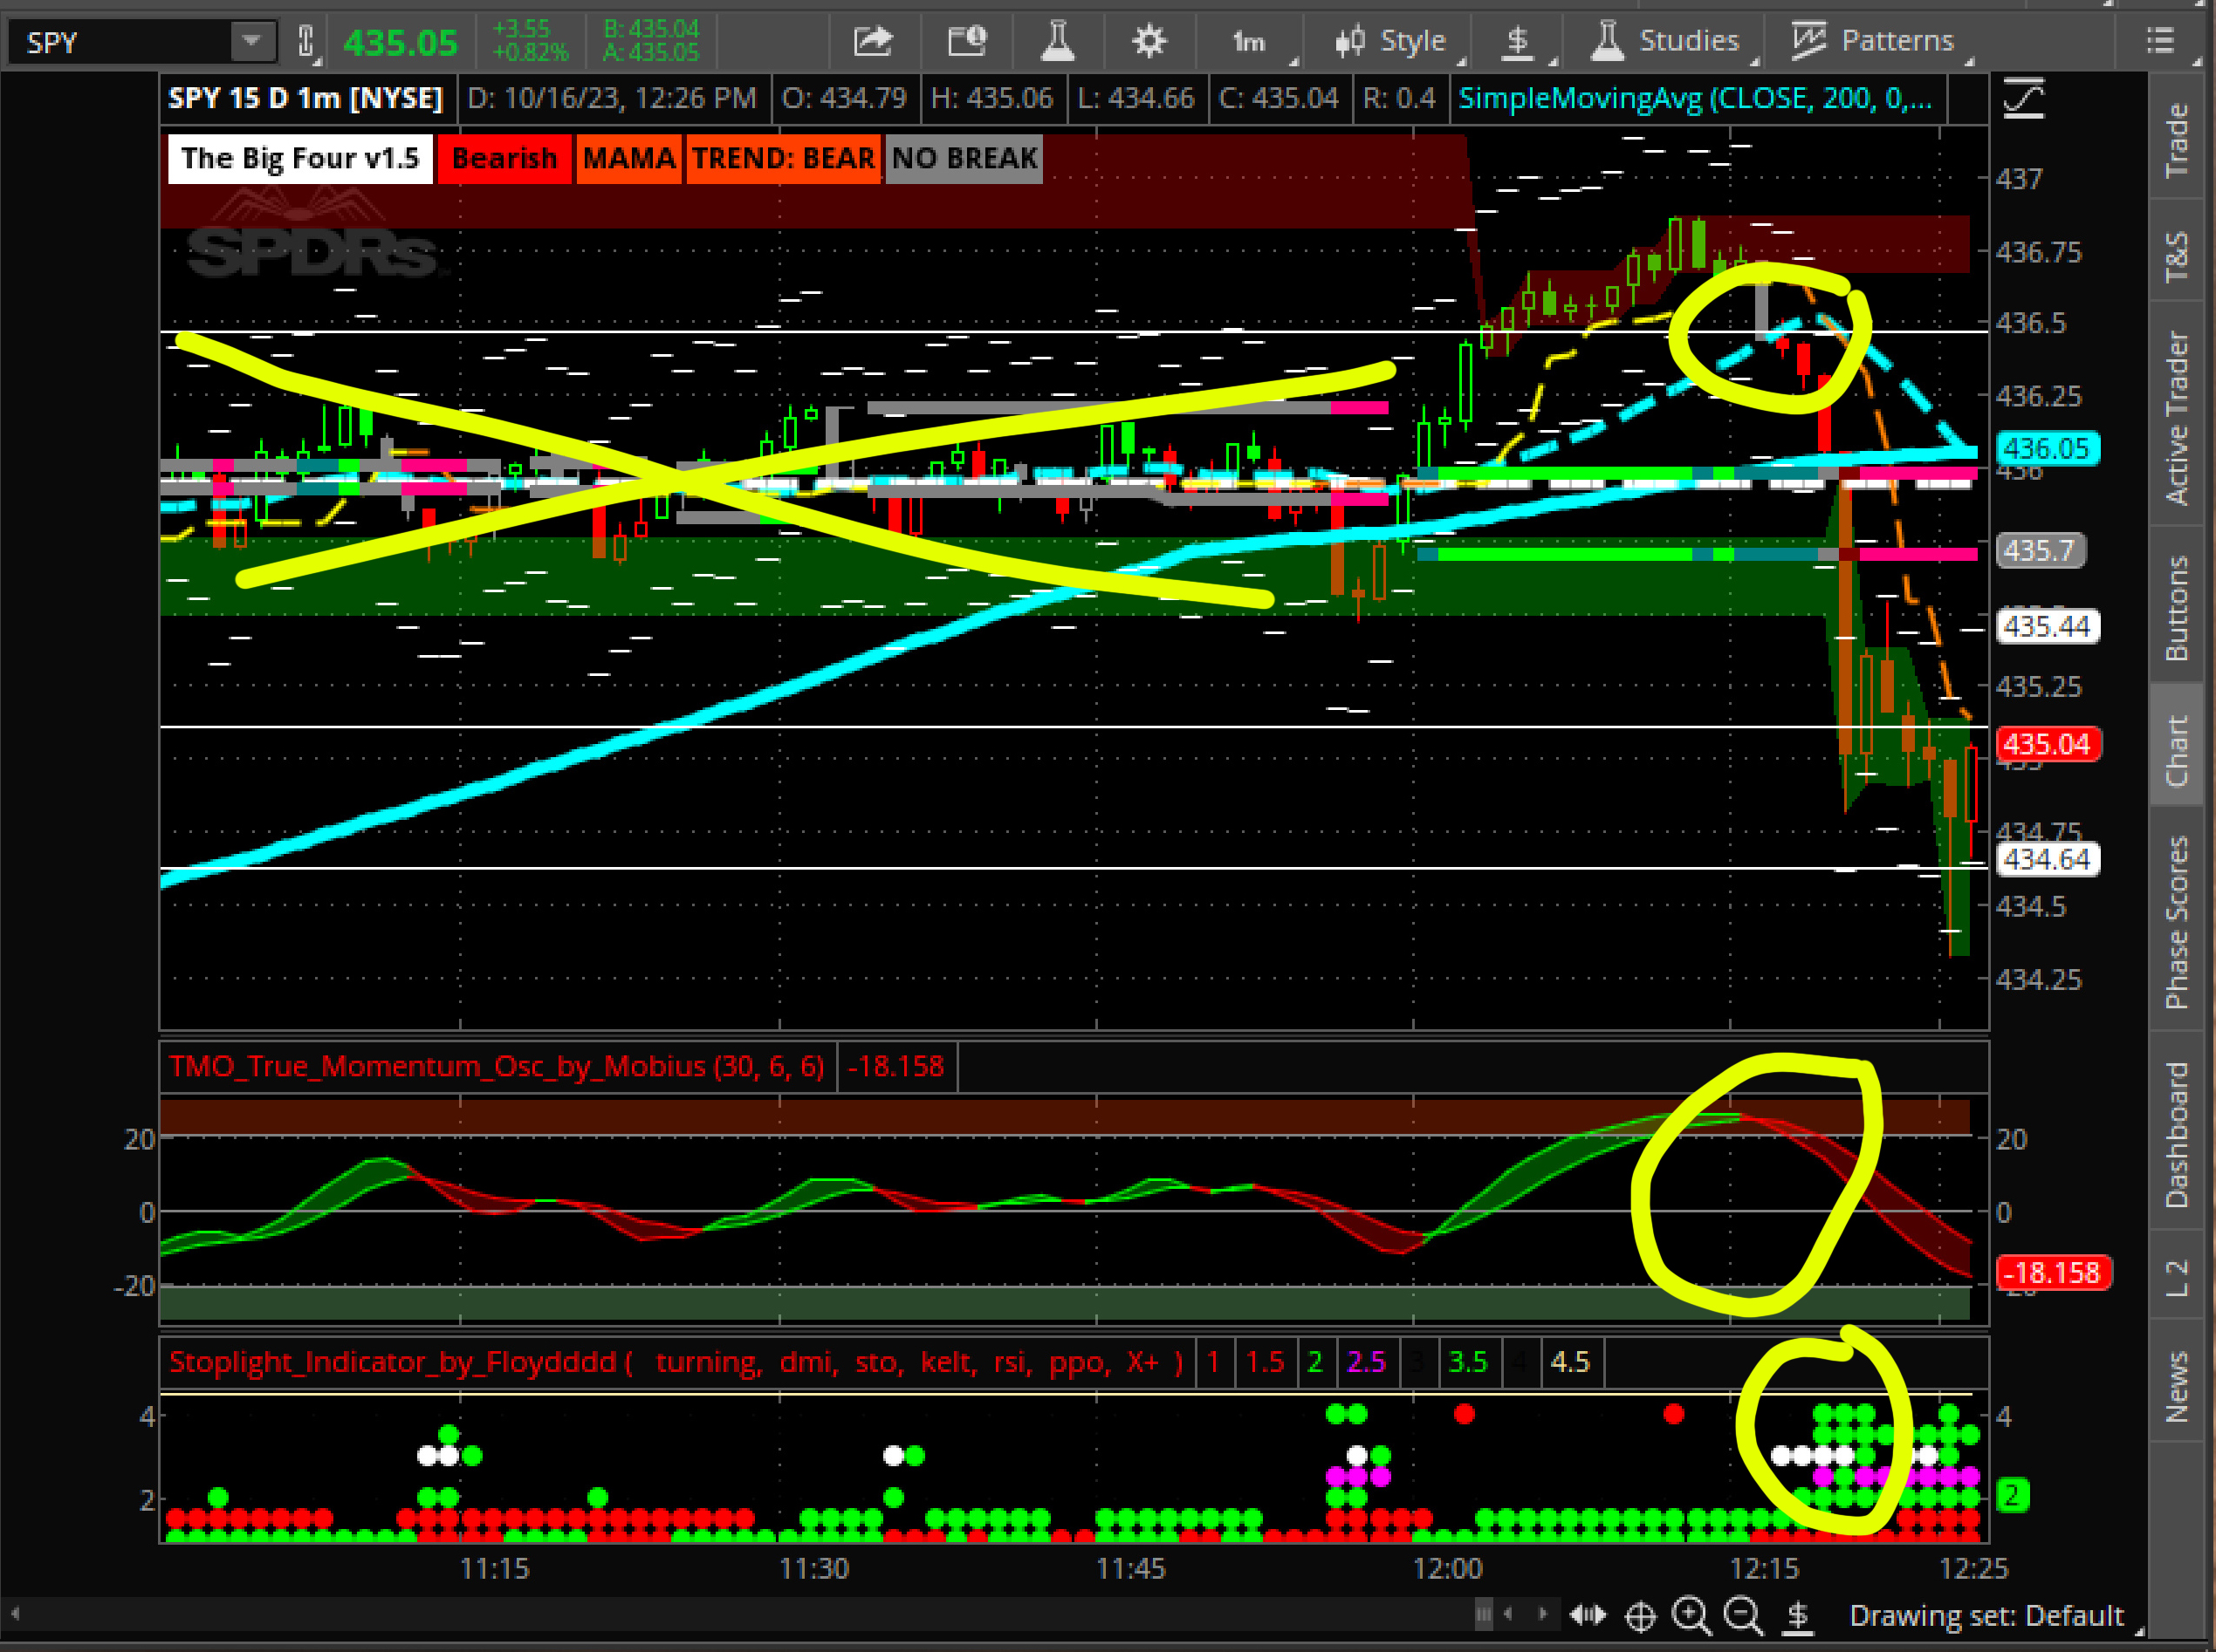Toggle the hamburger list menu icon
This screenshot has height=1652, width=2216.
pyautogui.click(x=2161, y=41)
